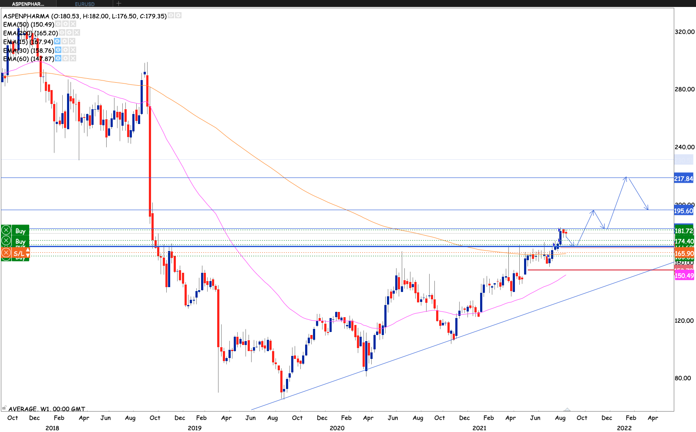Toggle visibility eye for EMA(50)
This screenshot has height=432, width=696.
pyautogui.click(x=58, y=24)
